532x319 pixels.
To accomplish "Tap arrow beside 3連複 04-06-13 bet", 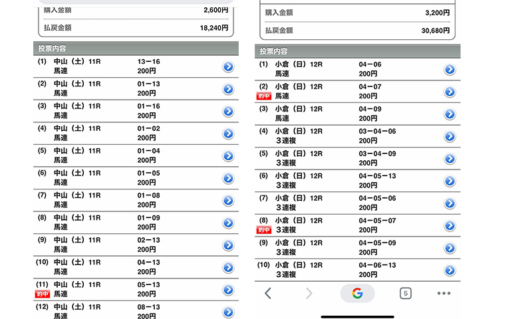I will pos(450,270).
